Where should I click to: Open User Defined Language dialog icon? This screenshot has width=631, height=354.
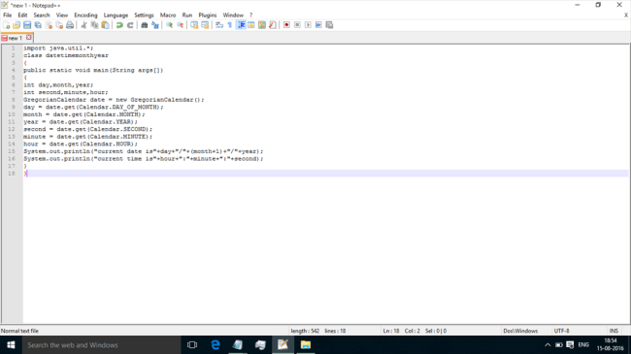[x=251, y=25]
